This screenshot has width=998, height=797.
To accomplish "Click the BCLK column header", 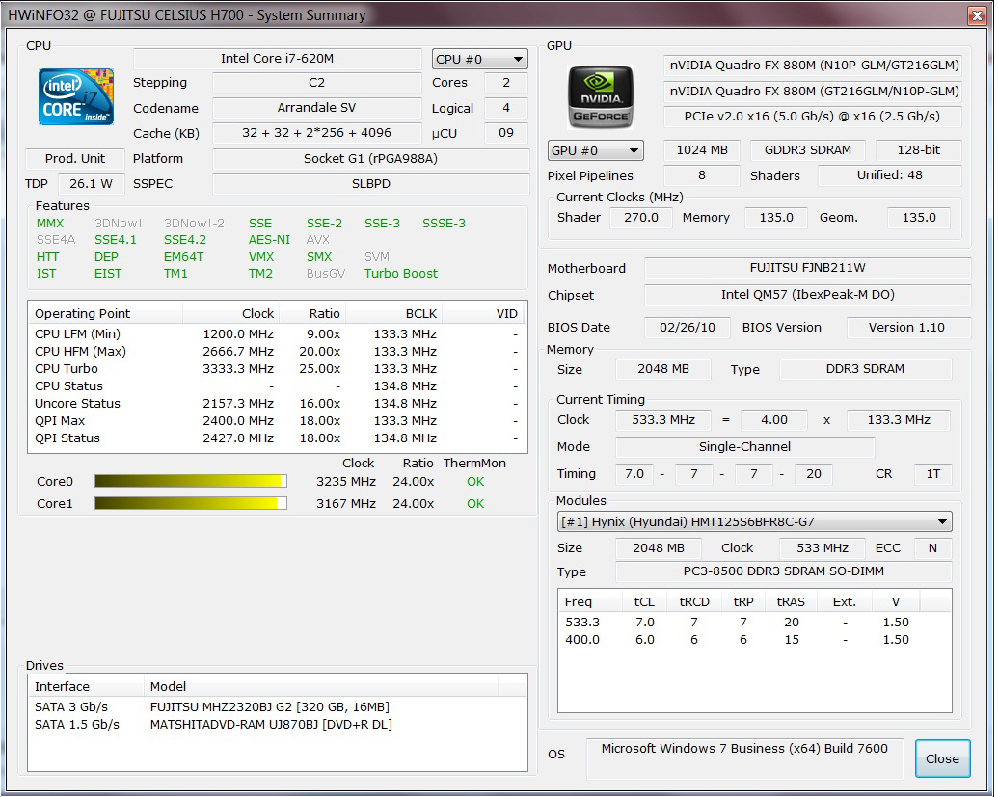I will 394,313.
